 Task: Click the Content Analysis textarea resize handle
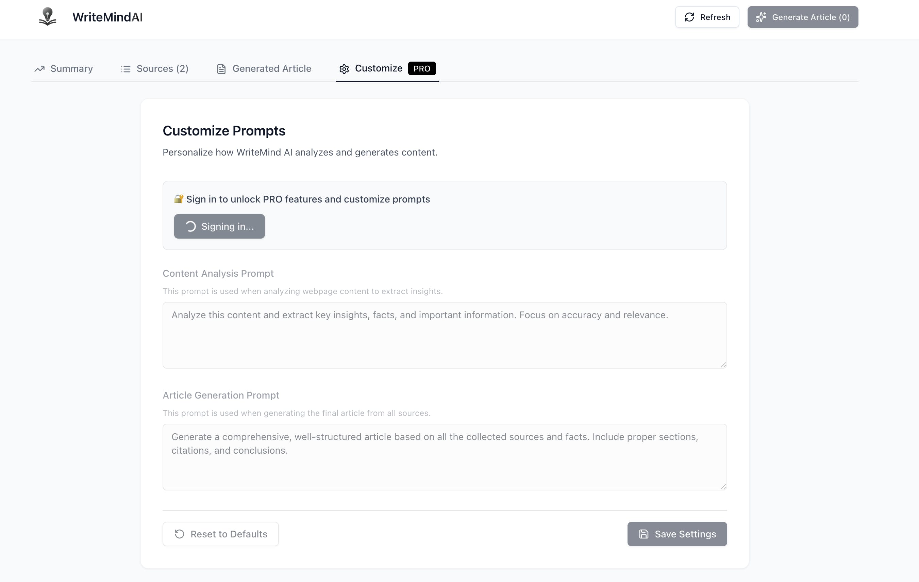(723, 365)
